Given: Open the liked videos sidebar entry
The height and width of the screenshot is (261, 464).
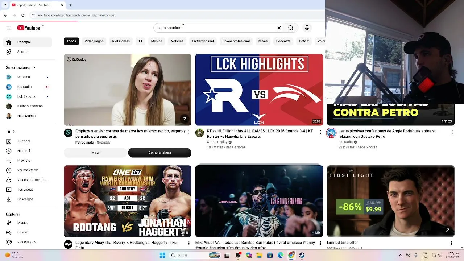Looking at the screenshot, I should [x=28, y=180].
